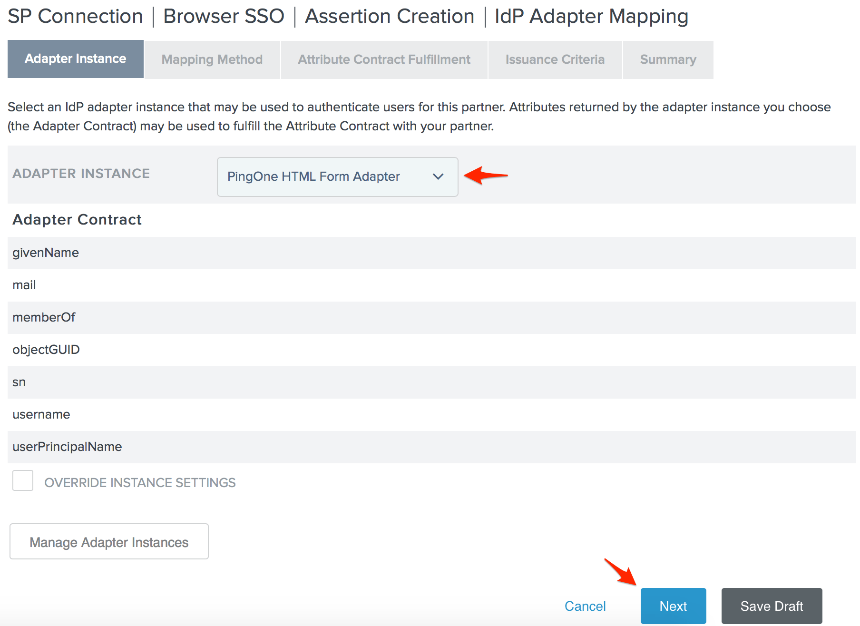Click the Save Draft button
Image resolution: width=860 pixels, height=626 pixels.
[x=771, y=606]
